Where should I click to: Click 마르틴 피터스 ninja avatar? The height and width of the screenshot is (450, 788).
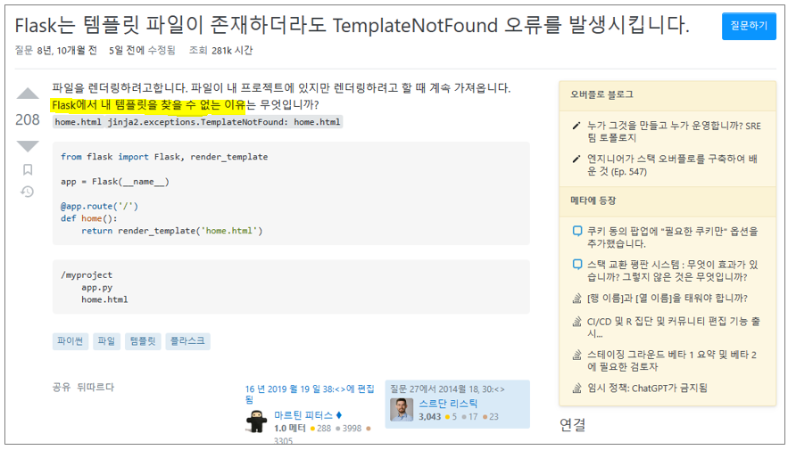256,421
